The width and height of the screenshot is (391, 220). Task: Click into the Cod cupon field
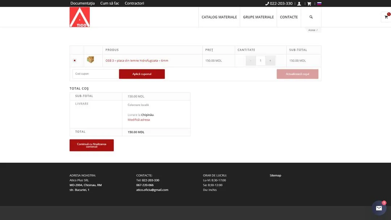(95, 74)
